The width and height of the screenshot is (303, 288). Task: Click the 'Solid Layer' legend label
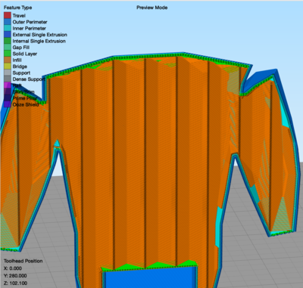click(x=25, y=54)
